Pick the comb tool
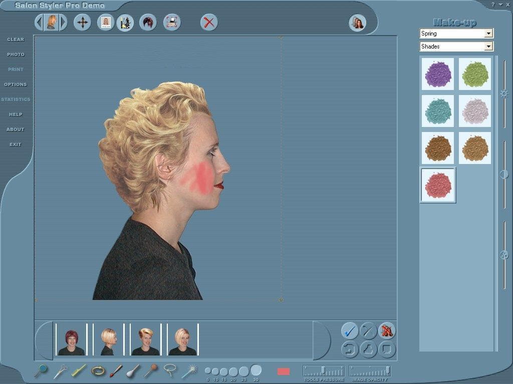Screen dimensions: 513x384 coord(79,370)
